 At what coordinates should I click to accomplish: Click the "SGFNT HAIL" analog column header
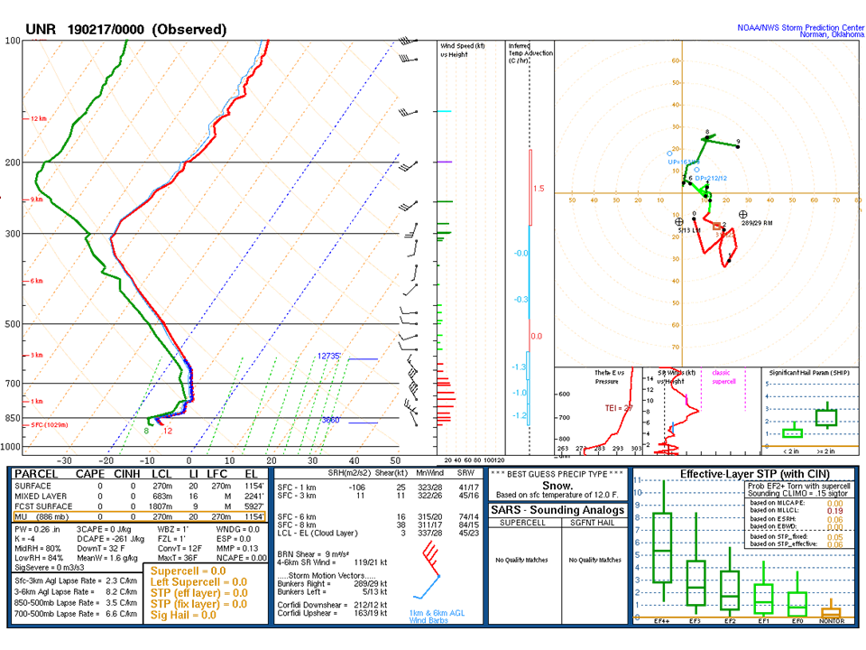tap(592, 523)
